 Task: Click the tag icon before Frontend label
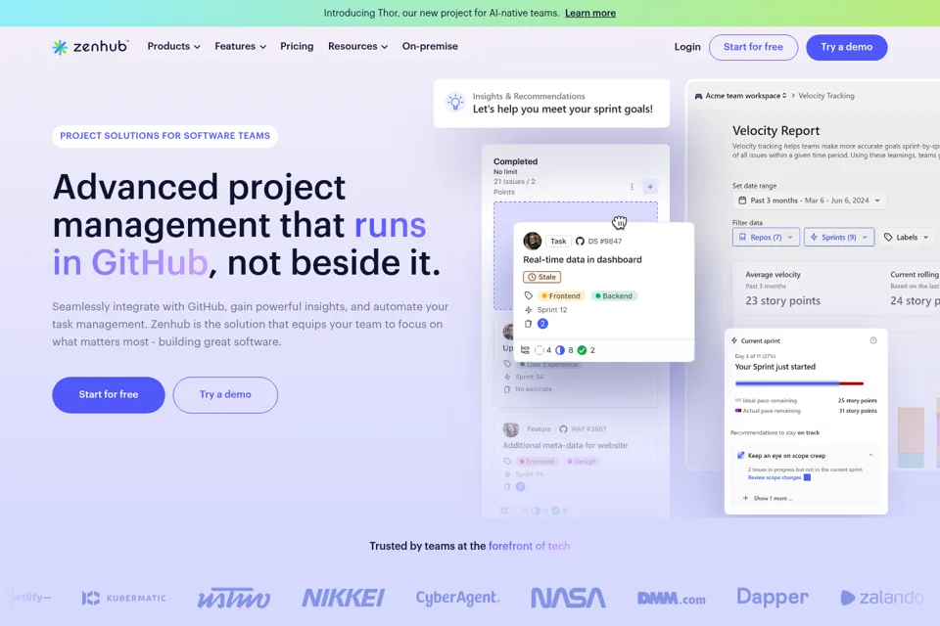click(528, 296)
